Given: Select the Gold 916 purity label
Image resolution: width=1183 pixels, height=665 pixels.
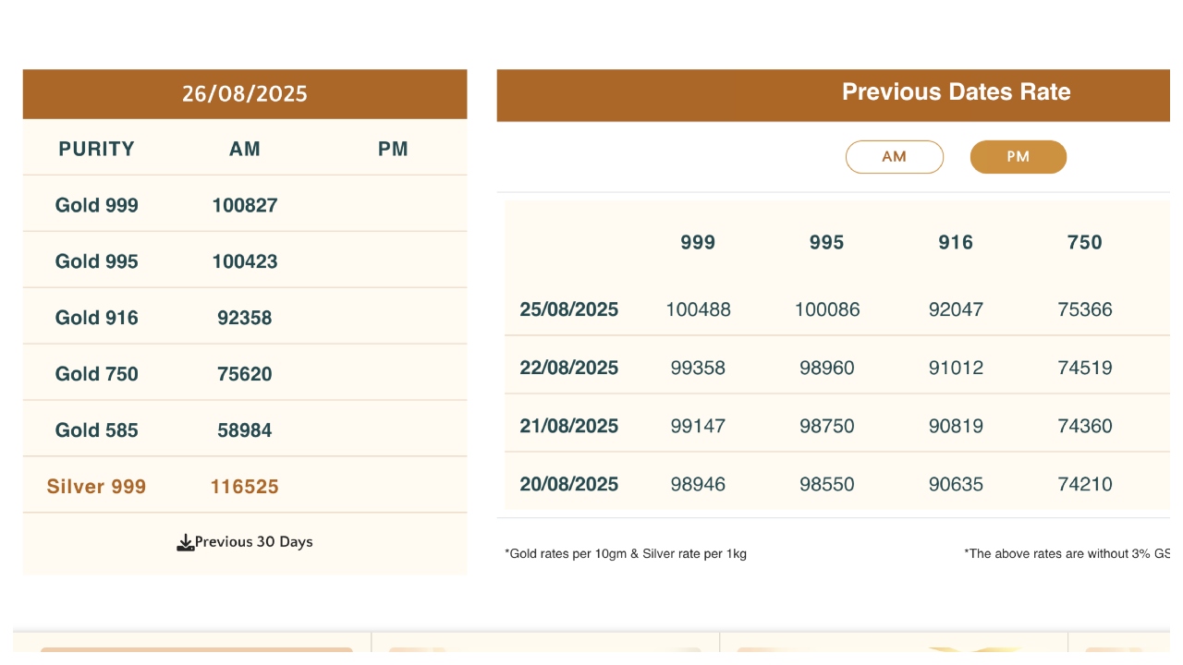Looking at the screenshot, I should tap(97, 318).
